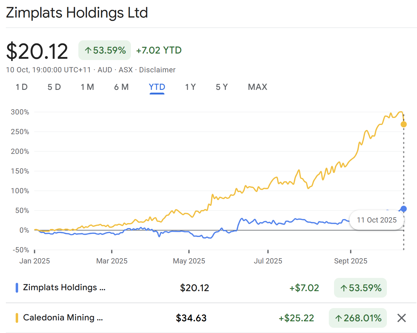Click the $34.63 Caledonia price
This screenshot has height=333, width=417.
point(191,318)
